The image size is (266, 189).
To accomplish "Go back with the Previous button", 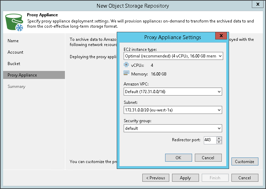I will click(156, 178).
